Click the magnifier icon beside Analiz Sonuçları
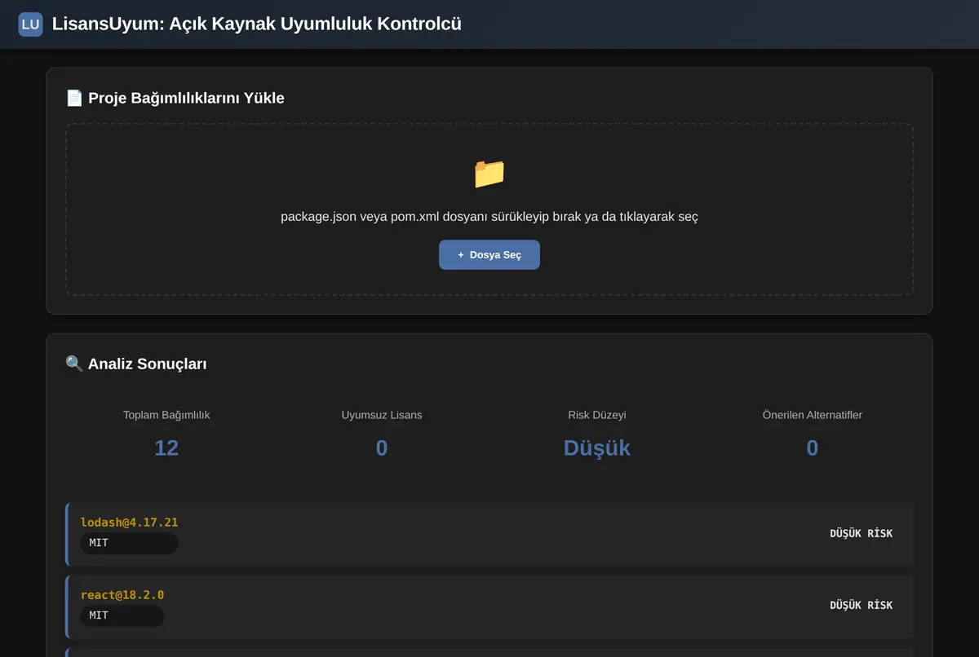 pyautogui.click(x=74, y=364)
